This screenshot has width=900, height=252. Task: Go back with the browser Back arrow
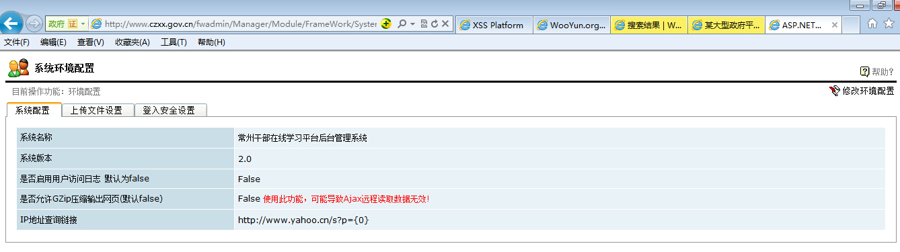click(x=10, y=24)
